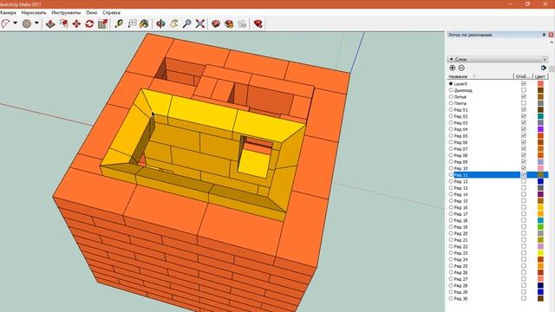The height and width of the screenshot is (312, 555).
Task: Select the Ряд 07 layer name
Action: pyautogui.click(x=460, y=149)
